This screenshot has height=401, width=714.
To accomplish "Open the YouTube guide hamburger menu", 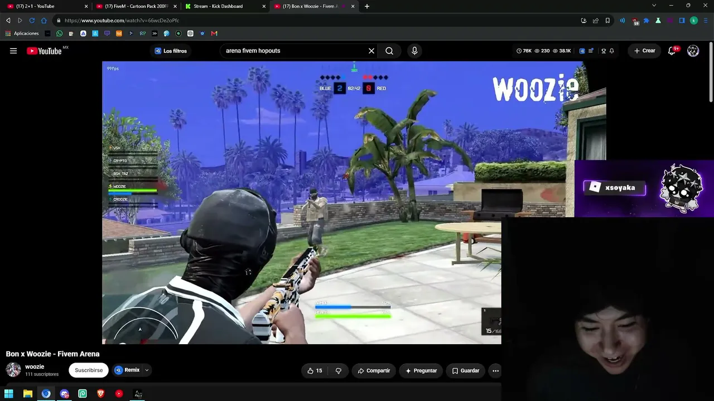I will 13,51.
